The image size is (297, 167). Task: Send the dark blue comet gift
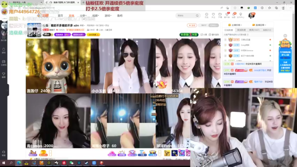tap(174, 153)
